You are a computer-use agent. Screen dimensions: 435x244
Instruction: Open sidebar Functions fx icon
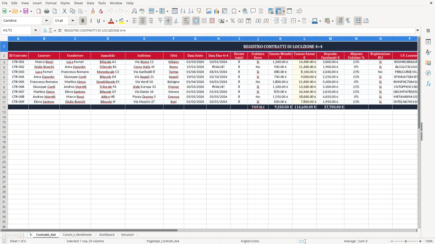pyautogui.click(x=428, y=84)
